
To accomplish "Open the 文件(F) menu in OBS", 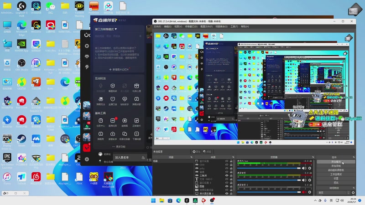I will (157, 26).
